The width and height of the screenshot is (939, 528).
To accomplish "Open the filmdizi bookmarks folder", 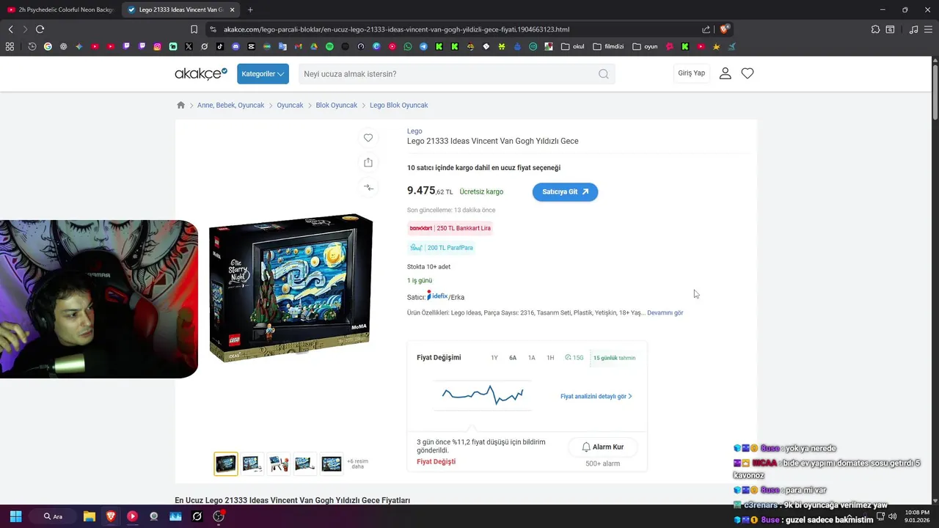I will pos(608,46).
